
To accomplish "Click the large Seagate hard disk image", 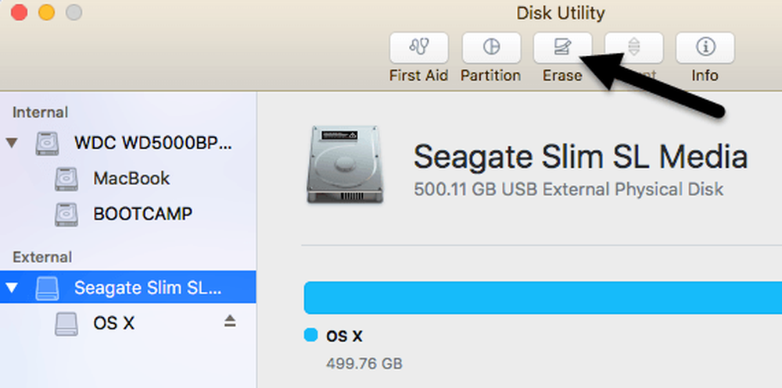I will [x=345, y=165].
